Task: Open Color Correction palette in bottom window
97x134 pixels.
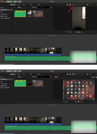Action: [70, 74]
